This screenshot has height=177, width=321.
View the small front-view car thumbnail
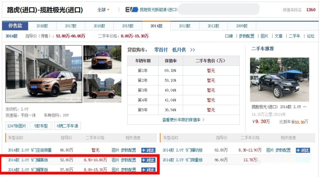coord(102,59)
